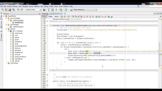The image size is (162, 91).
Task: Switch to Source view button
Action: tap(45, 16)
